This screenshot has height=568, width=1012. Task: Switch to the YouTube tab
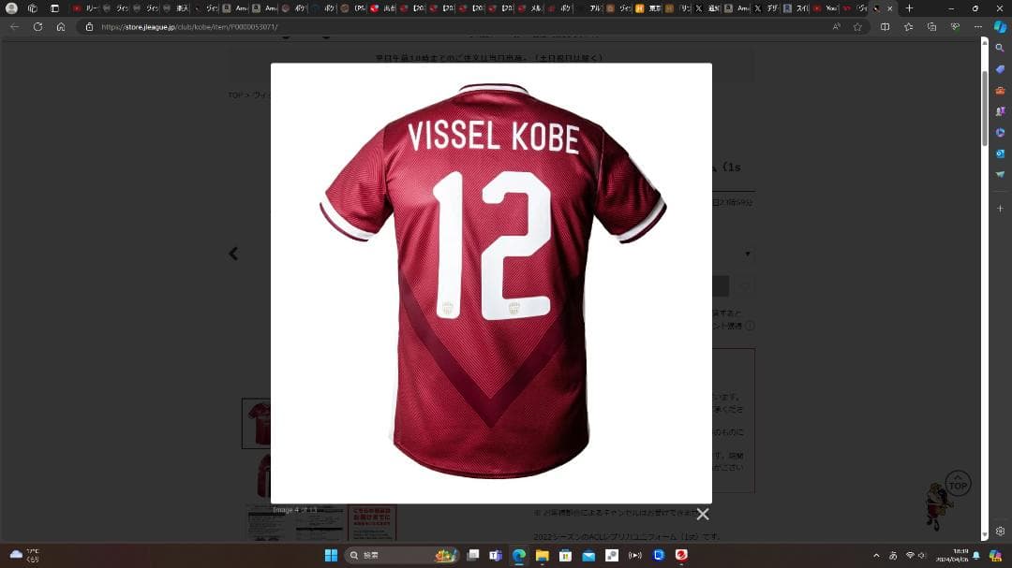point(825,8)
